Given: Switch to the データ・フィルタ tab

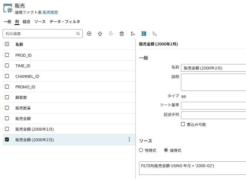Looking at the screenshot, I should [65, 21].
